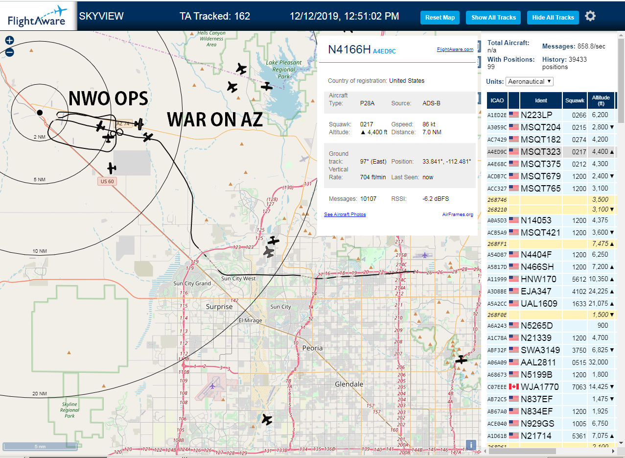Click black dot at range ring center
This screenshot has width=625, height=458.
click(40, 113)
